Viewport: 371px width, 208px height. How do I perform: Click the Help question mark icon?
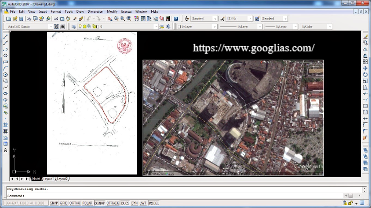[x=176, y=18]
